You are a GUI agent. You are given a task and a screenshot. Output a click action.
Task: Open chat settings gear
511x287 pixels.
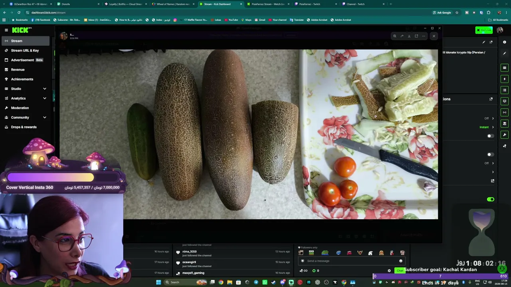point(389,271)
